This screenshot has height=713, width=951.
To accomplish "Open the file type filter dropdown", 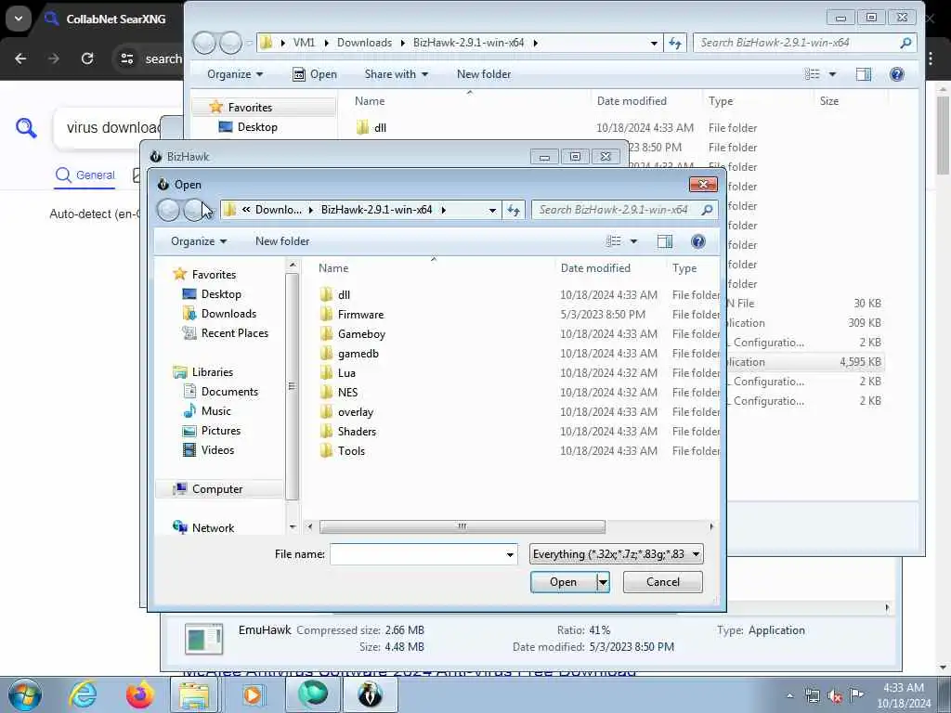I will 696,554.
